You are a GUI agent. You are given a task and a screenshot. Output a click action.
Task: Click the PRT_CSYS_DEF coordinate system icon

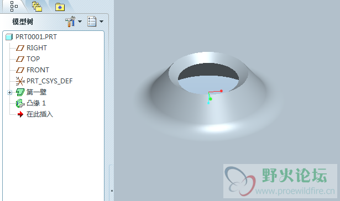tap(20, 81)
